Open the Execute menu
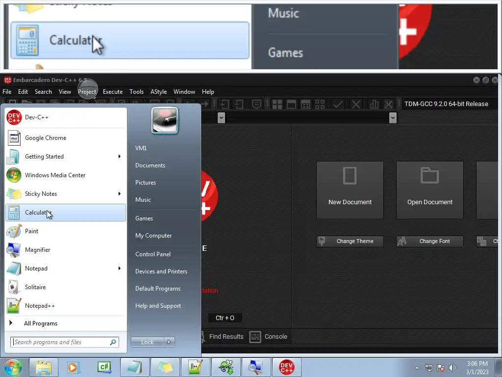The image size is (502, 377). tap(113, 92)
